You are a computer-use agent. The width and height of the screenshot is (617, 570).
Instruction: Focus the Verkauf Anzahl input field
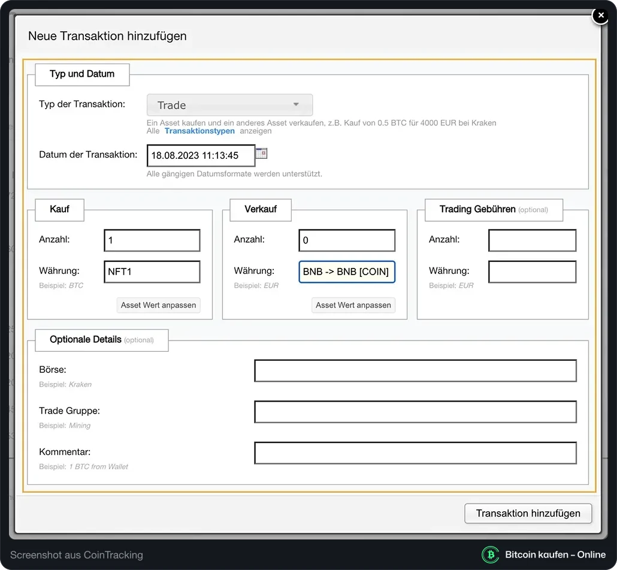[x=347, y=240]
